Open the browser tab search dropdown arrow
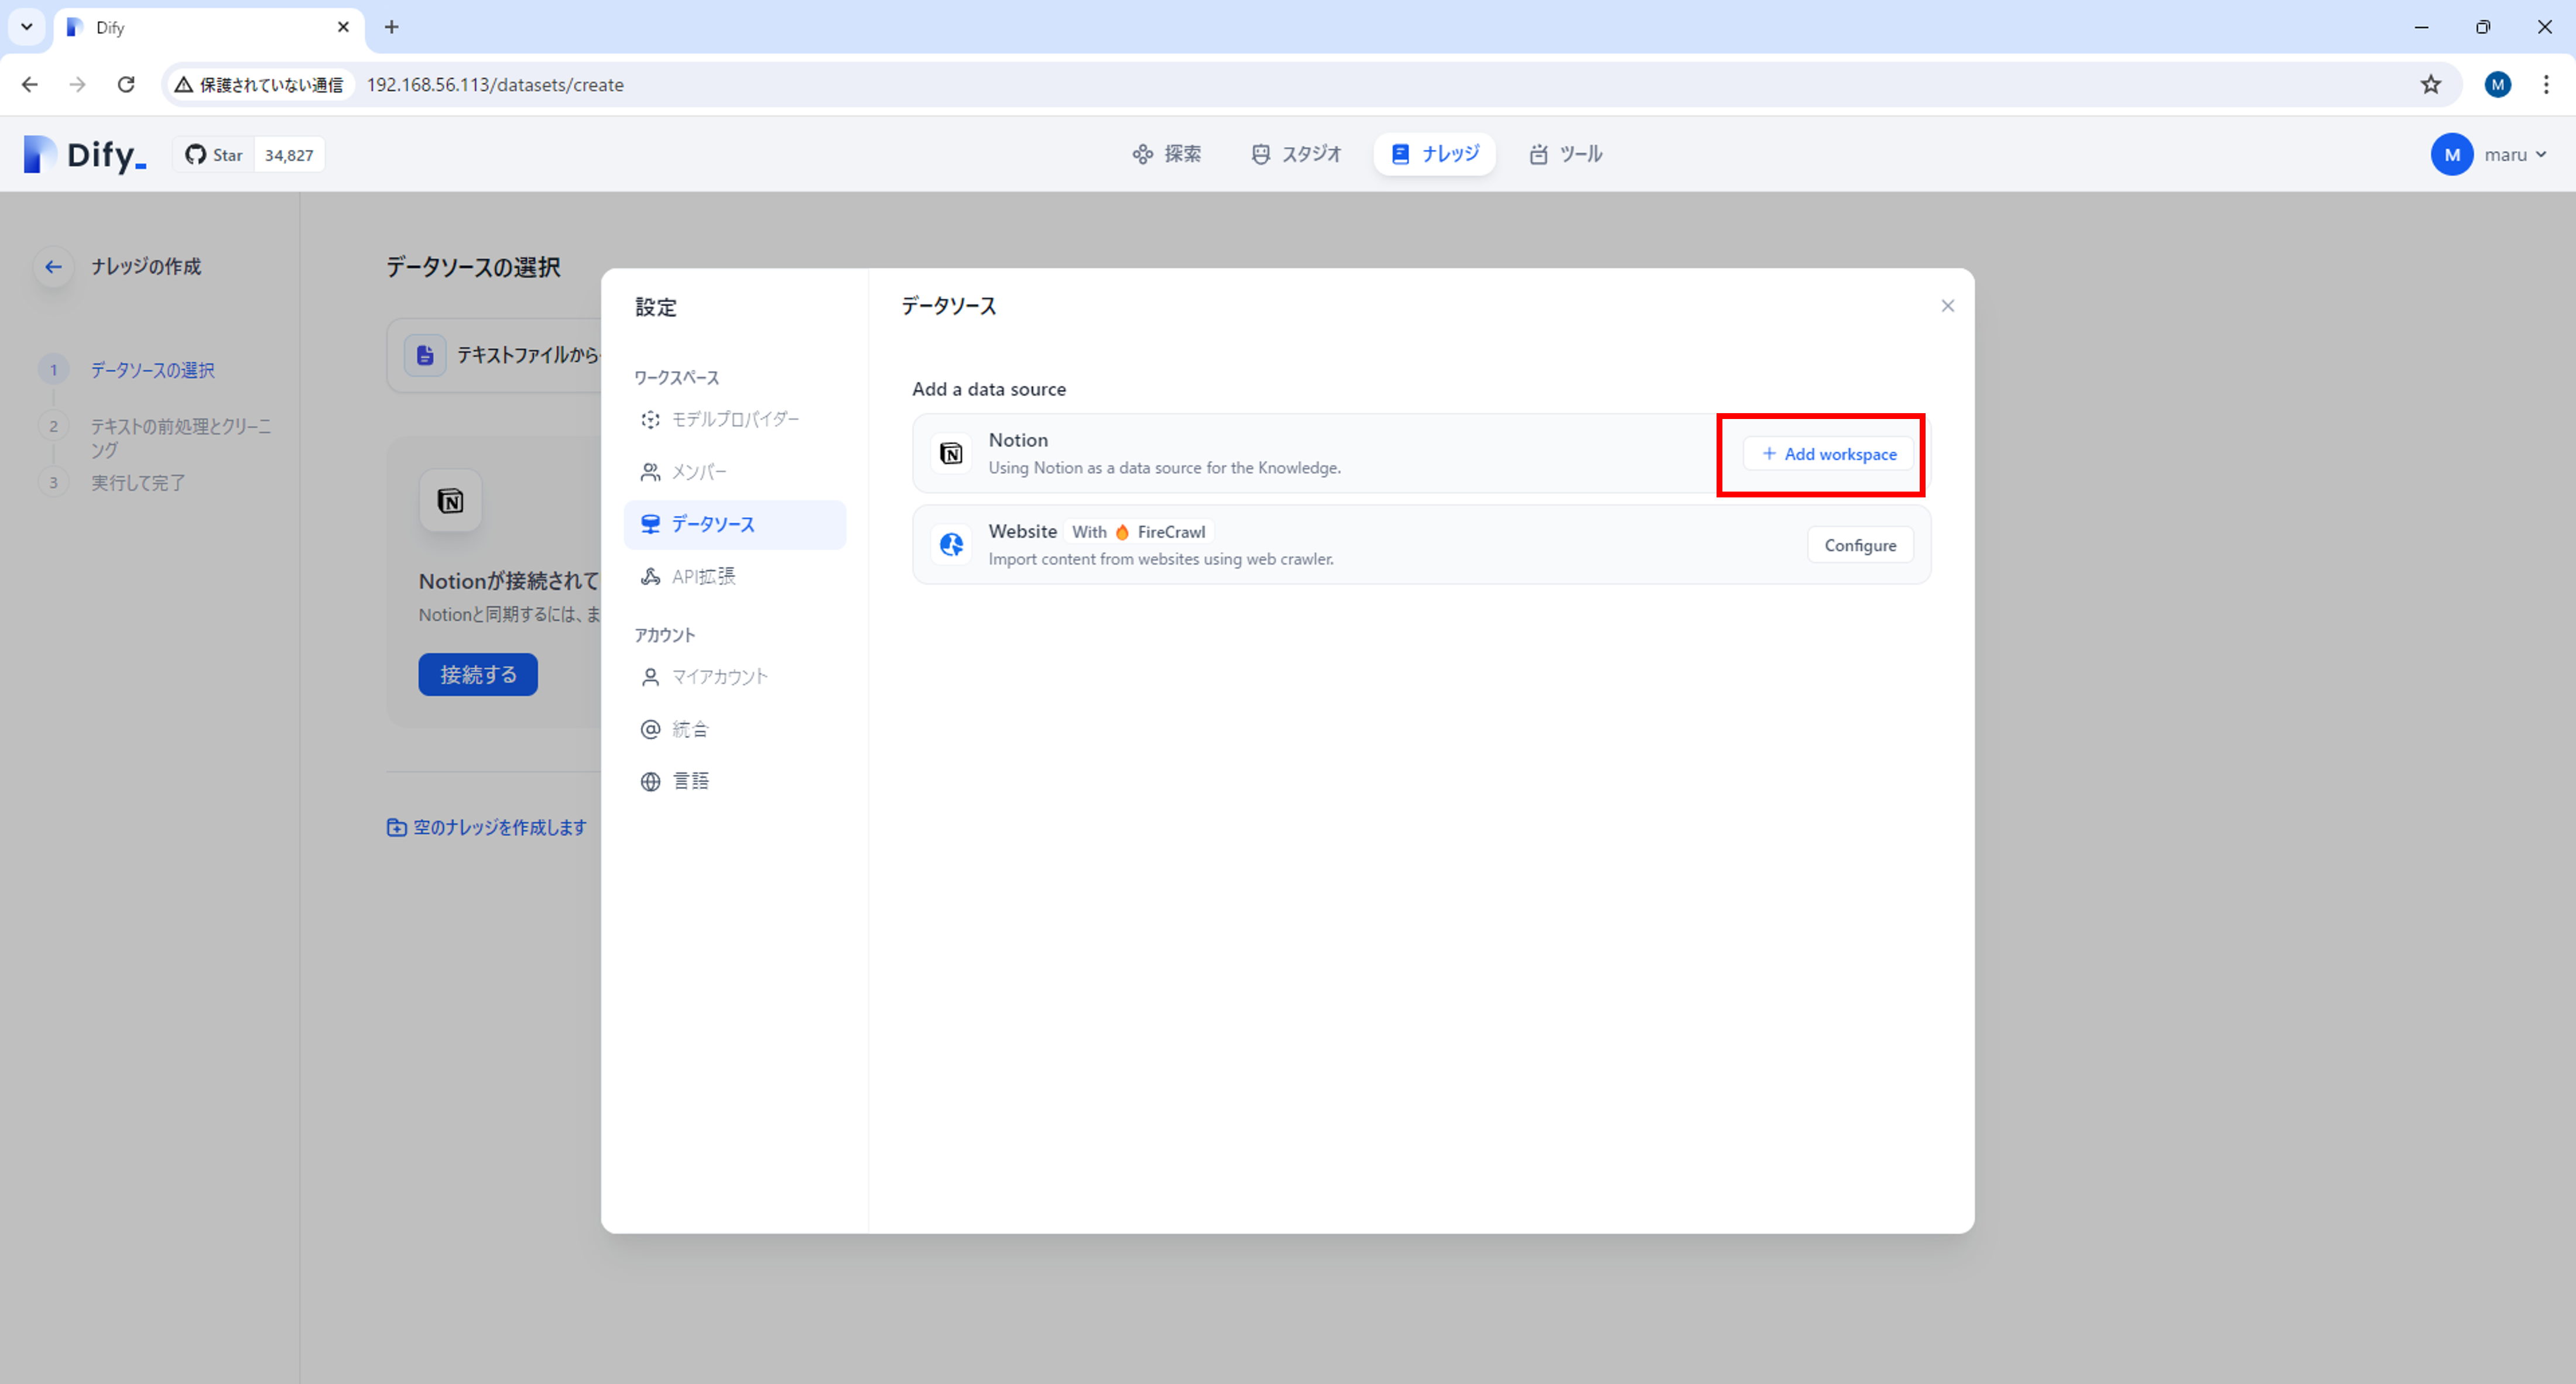This screenshot has height=1384, width=2576. (27, 27)
